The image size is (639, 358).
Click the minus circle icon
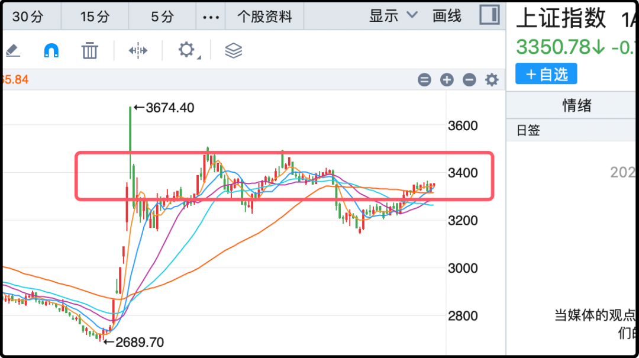469,80
